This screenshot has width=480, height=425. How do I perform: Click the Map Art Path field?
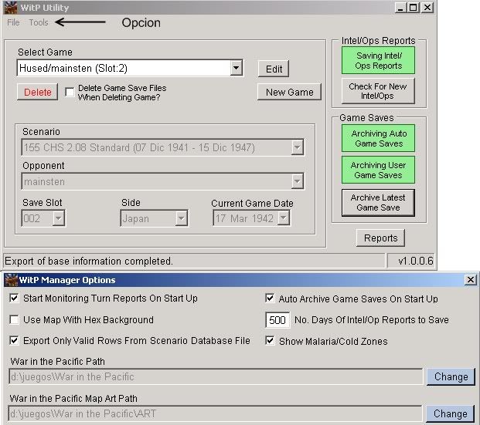point(215,413)
